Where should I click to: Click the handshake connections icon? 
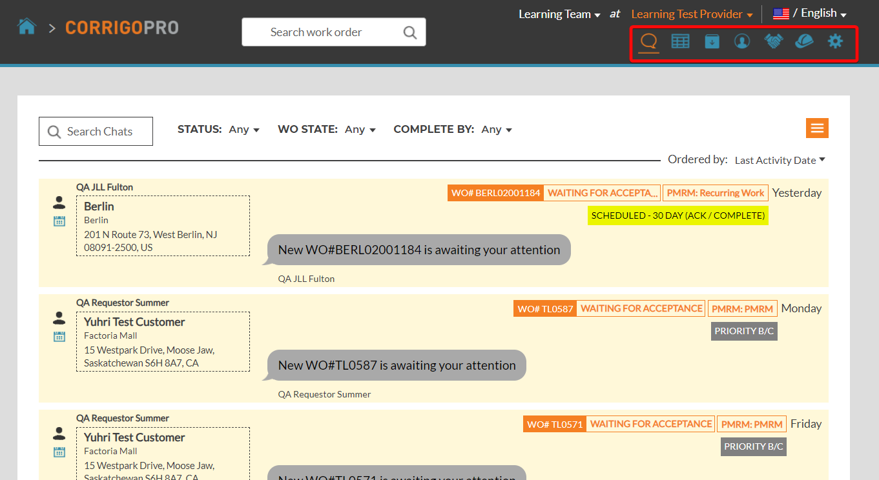coord(773,41)
